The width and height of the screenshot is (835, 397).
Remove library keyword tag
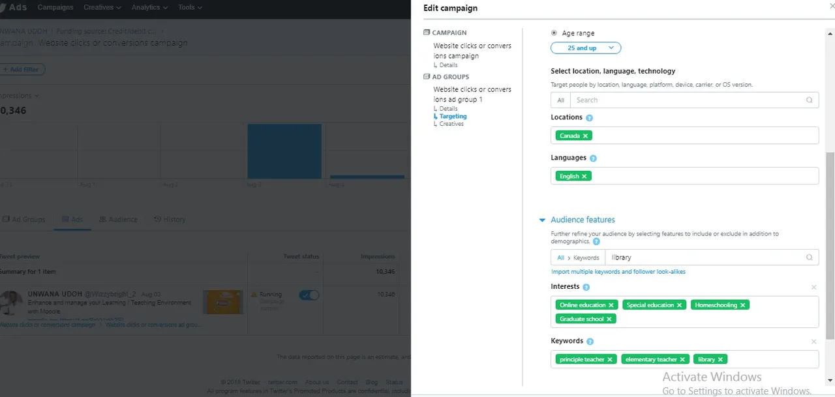pyautogui.click(x=720, y=359)
